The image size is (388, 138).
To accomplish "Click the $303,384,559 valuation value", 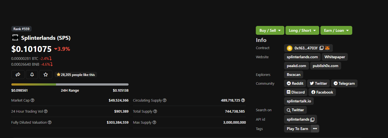I will tap(118, 123).
